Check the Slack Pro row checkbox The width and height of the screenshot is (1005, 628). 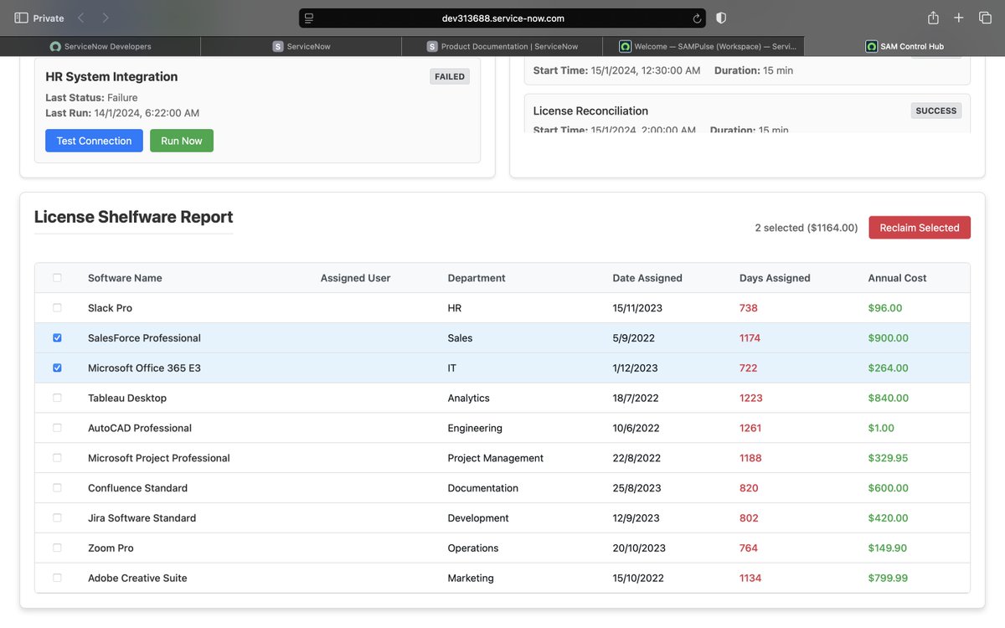tap(57, 308)
